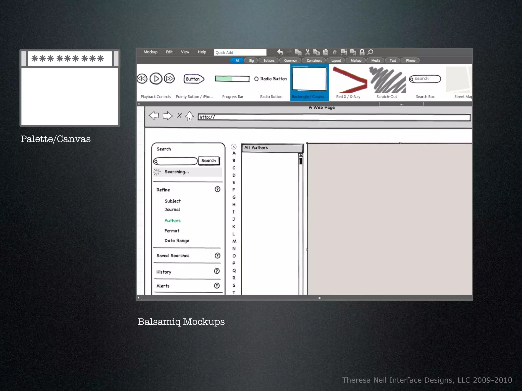Select the Containers category filter
The image size is (522, 391).
point(314,61)
